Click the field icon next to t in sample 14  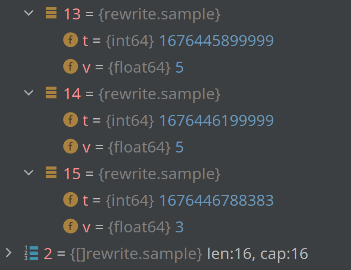[x=71, y=120]
